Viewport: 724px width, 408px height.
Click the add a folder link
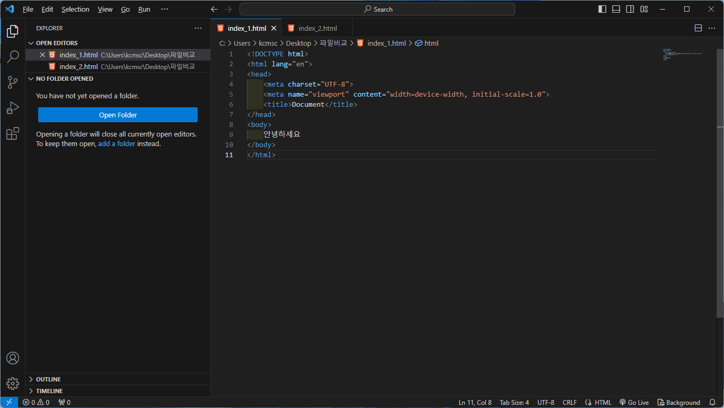pos(117,143)
